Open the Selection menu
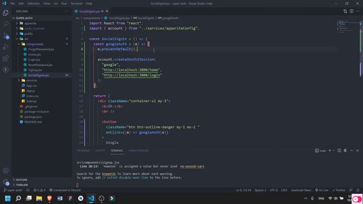Screen dimensions: 363x204 (x=33, y=3)
